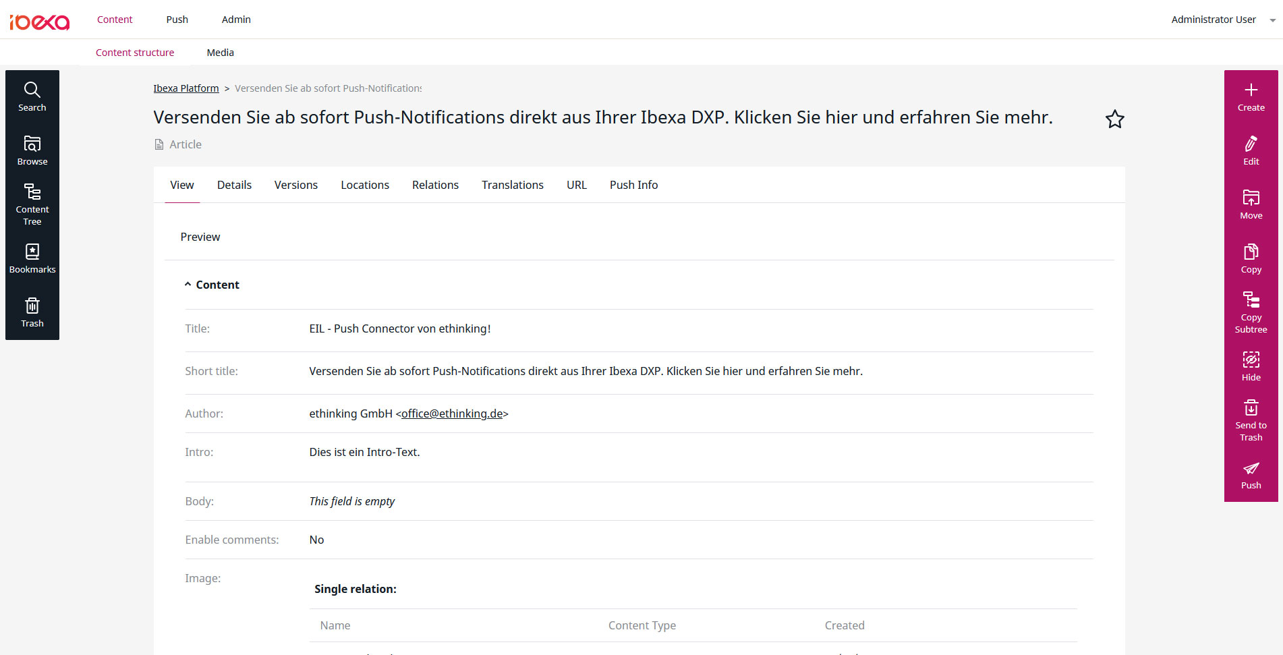Click the Preview heading
This screenshot has height=655, width=1283.
(x=200, y=237)
